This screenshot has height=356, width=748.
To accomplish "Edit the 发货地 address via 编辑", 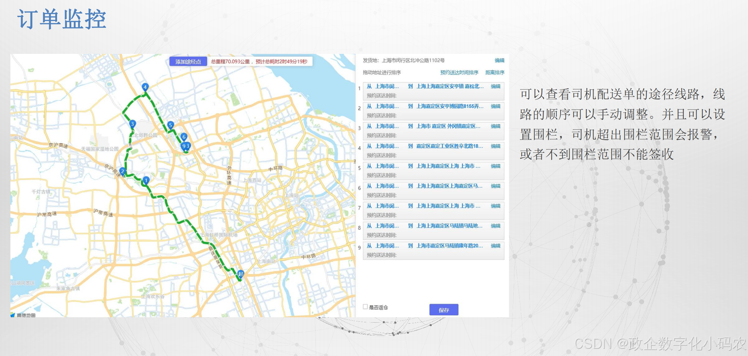I will coord(499,60).
